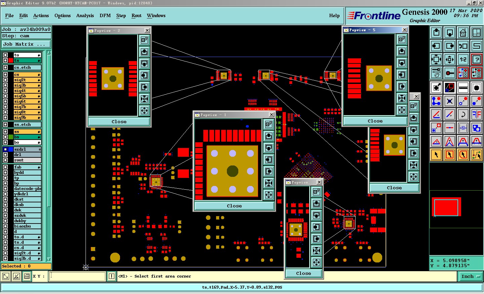Screen dimensions: 484x294
Task: Select the ruler measure tool icon
Action: (463, 88)
